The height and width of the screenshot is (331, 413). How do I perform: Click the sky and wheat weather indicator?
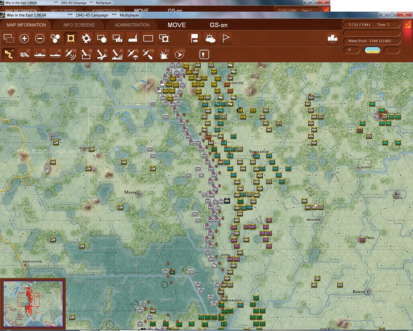(x=372, y=50)
